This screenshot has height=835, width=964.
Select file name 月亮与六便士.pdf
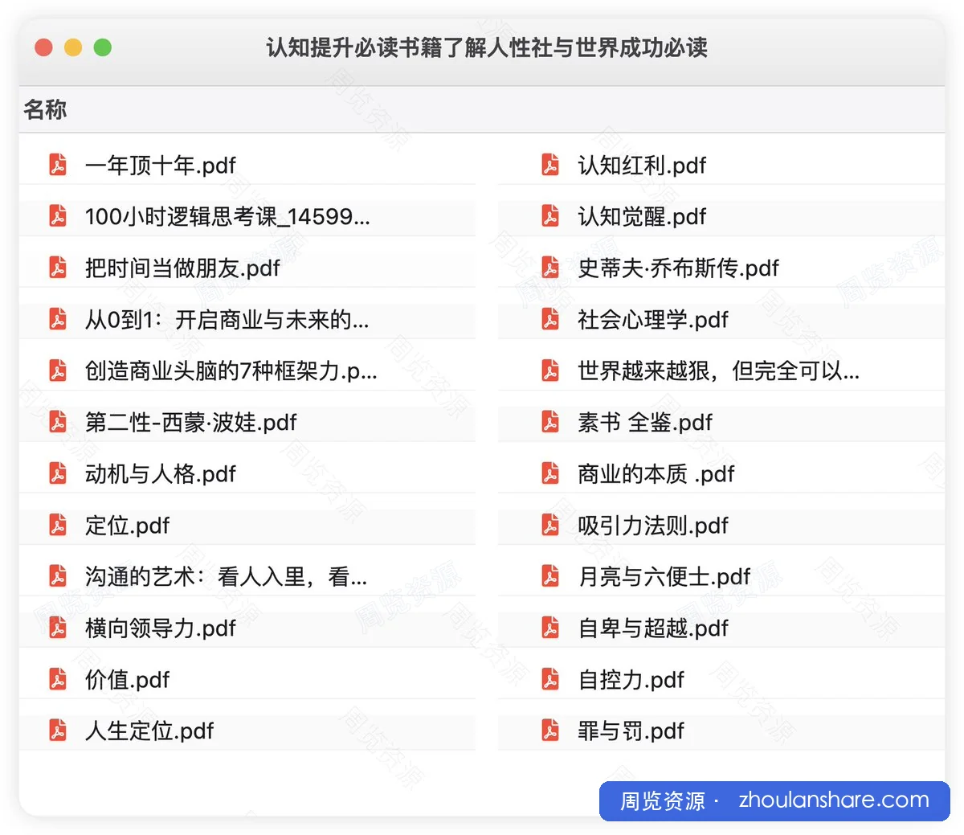coord(664,577)
